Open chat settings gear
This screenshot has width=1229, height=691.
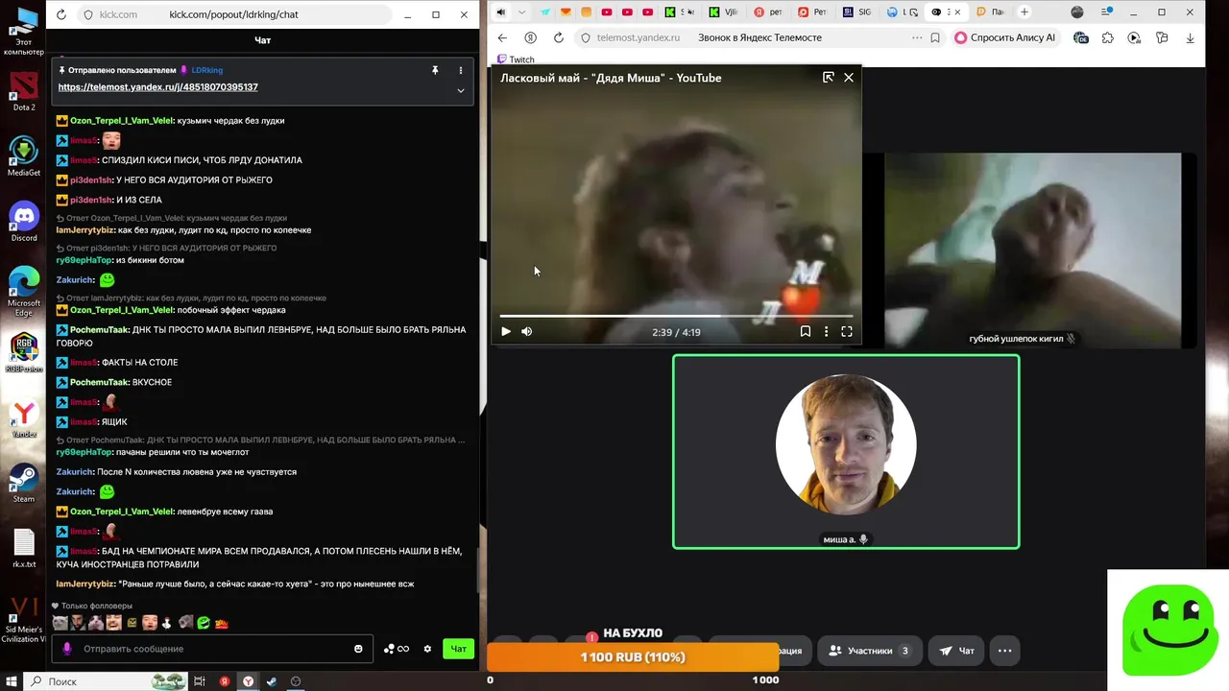428,649
